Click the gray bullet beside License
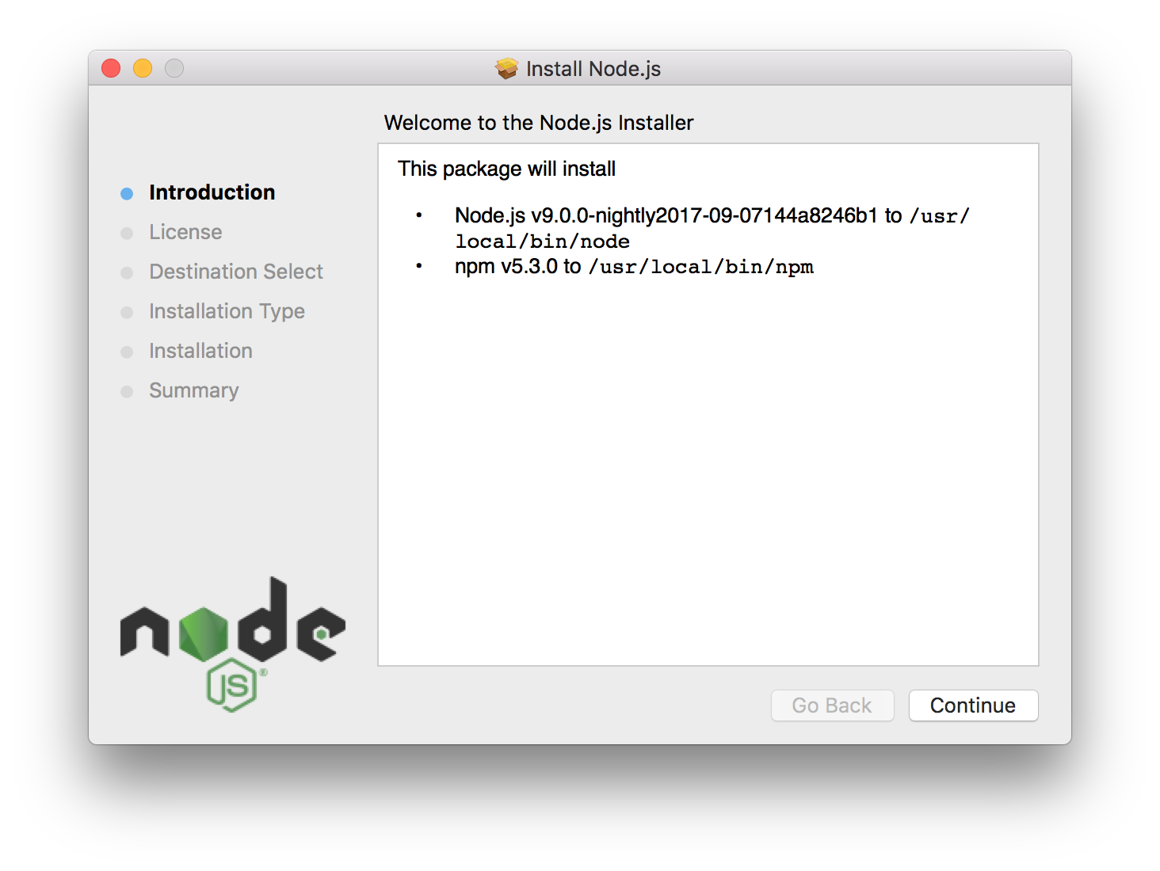The height and width of the screenshot is (871, 1160). [x=127, y=234]
